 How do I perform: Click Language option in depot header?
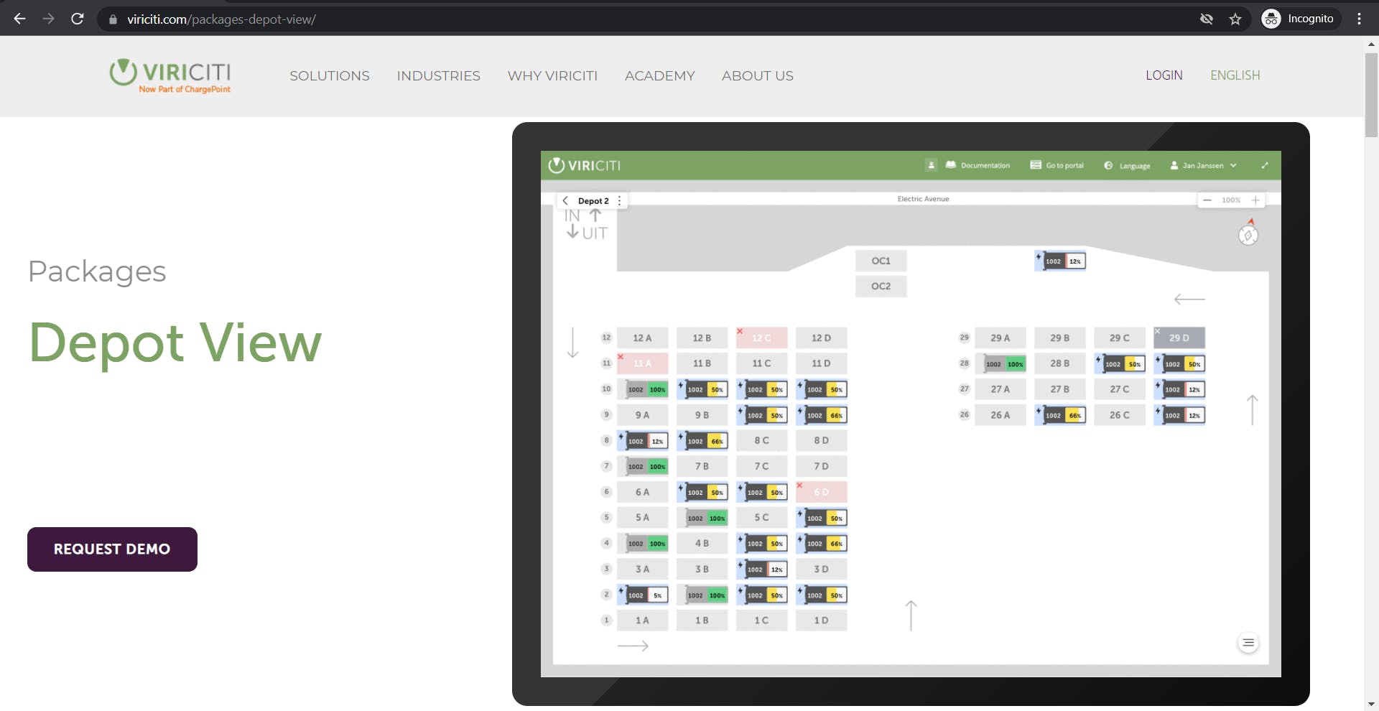(x=1127, y=166)
